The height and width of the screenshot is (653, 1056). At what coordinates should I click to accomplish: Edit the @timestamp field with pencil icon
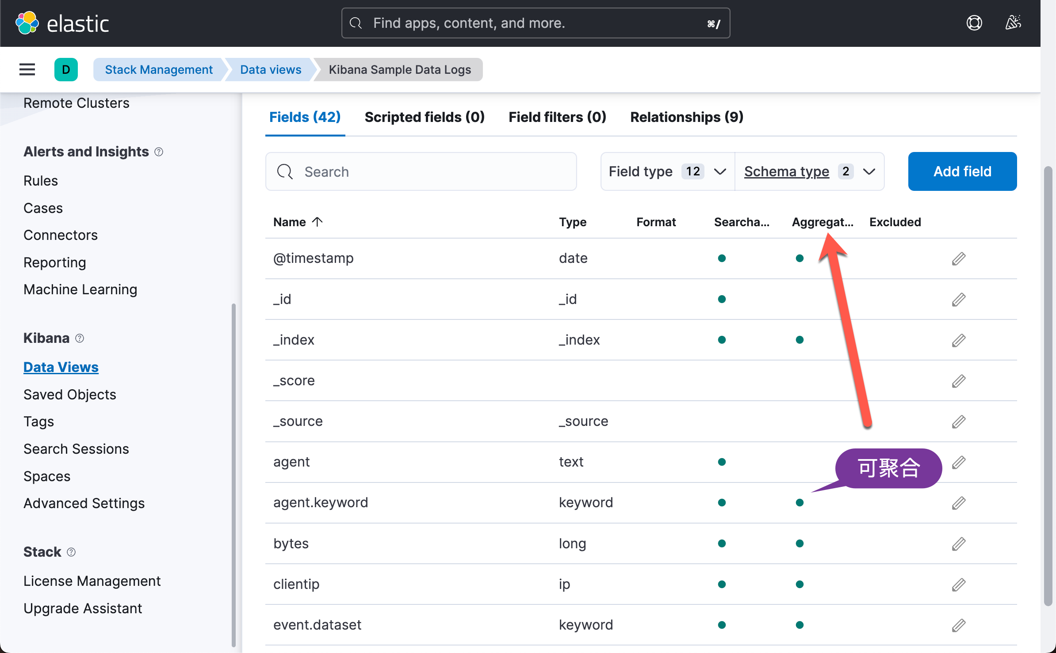click(958, 258)
